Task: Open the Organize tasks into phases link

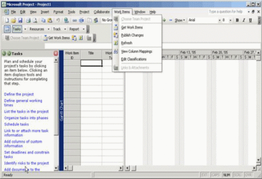Action: click(x=26, y=118)
